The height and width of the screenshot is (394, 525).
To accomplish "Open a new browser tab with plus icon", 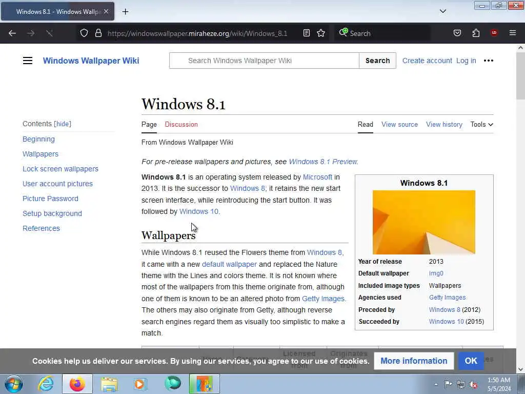I will click(125, 11).
